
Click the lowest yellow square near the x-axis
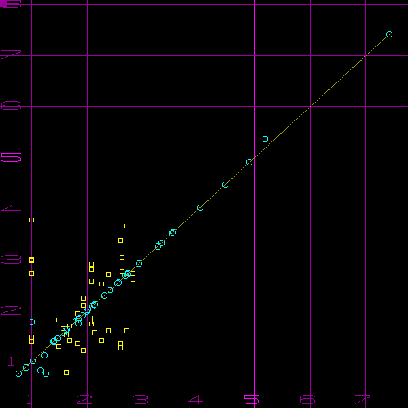[66, 372]
